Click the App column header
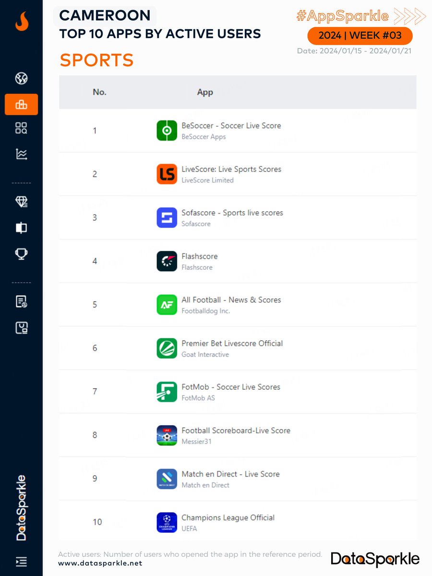This screenshot has height=576, width=432. tap(205, 92)
